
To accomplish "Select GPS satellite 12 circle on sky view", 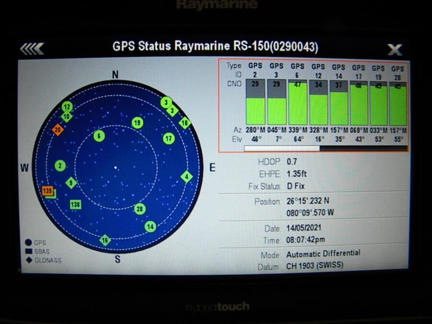I will [67, 106].
